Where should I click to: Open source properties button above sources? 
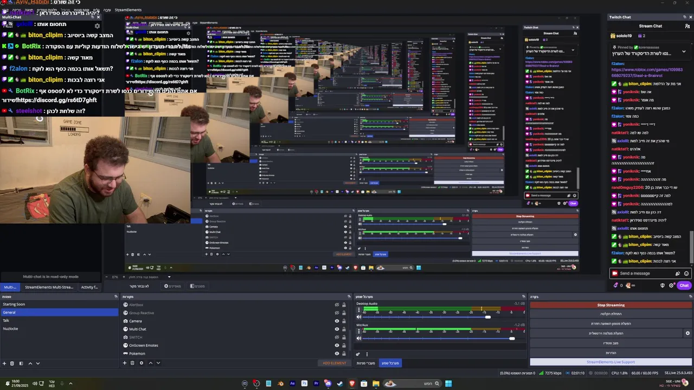coord(172,286)
